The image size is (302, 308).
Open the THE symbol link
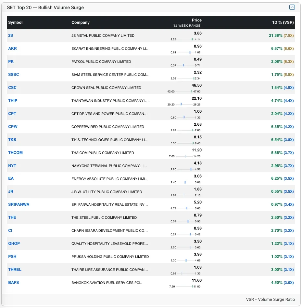(12, 217)
